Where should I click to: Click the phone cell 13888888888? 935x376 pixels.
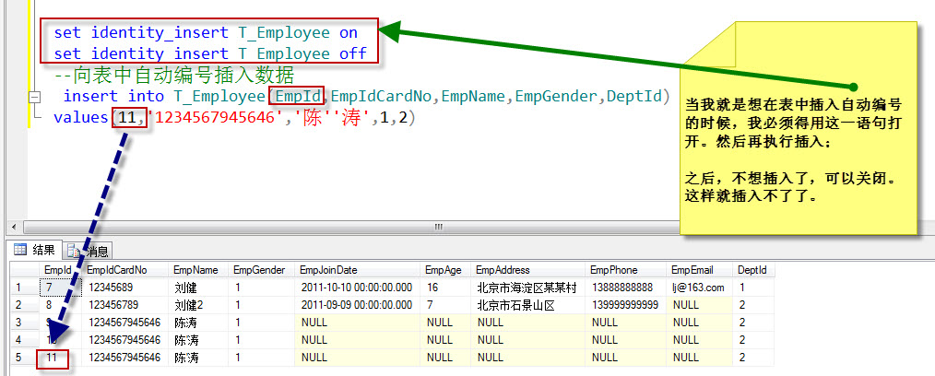626,288
